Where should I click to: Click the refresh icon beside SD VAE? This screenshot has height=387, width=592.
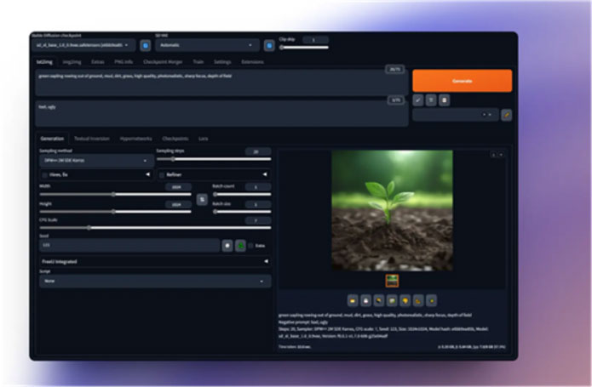268,45
